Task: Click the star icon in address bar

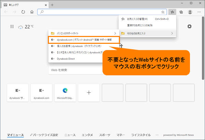Action: (x=163, y=12)
